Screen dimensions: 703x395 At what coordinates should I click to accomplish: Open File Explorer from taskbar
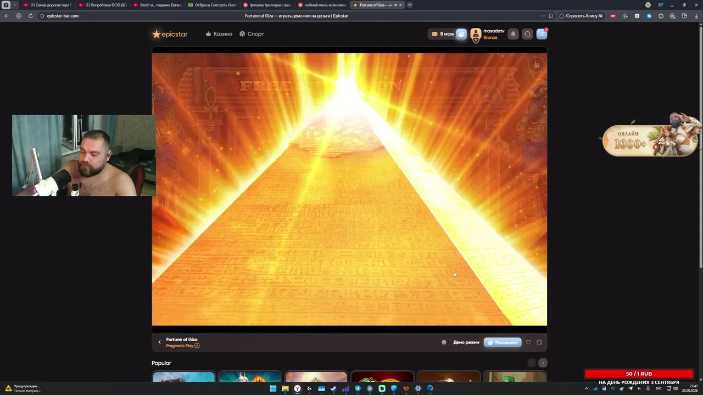[285, 388]
